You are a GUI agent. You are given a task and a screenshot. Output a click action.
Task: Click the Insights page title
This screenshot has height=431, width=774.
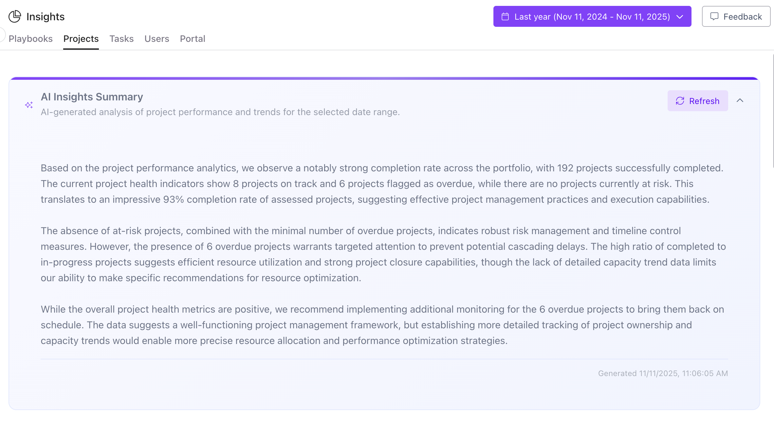pyautogui.click(x=45, y=16)
